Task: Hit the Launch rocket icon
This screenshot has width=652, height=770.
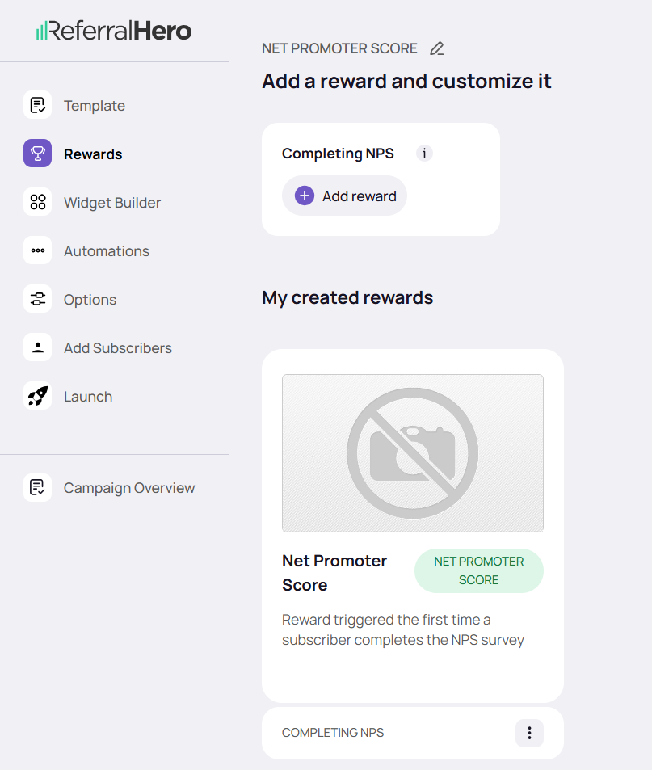Action: point(37,396)
